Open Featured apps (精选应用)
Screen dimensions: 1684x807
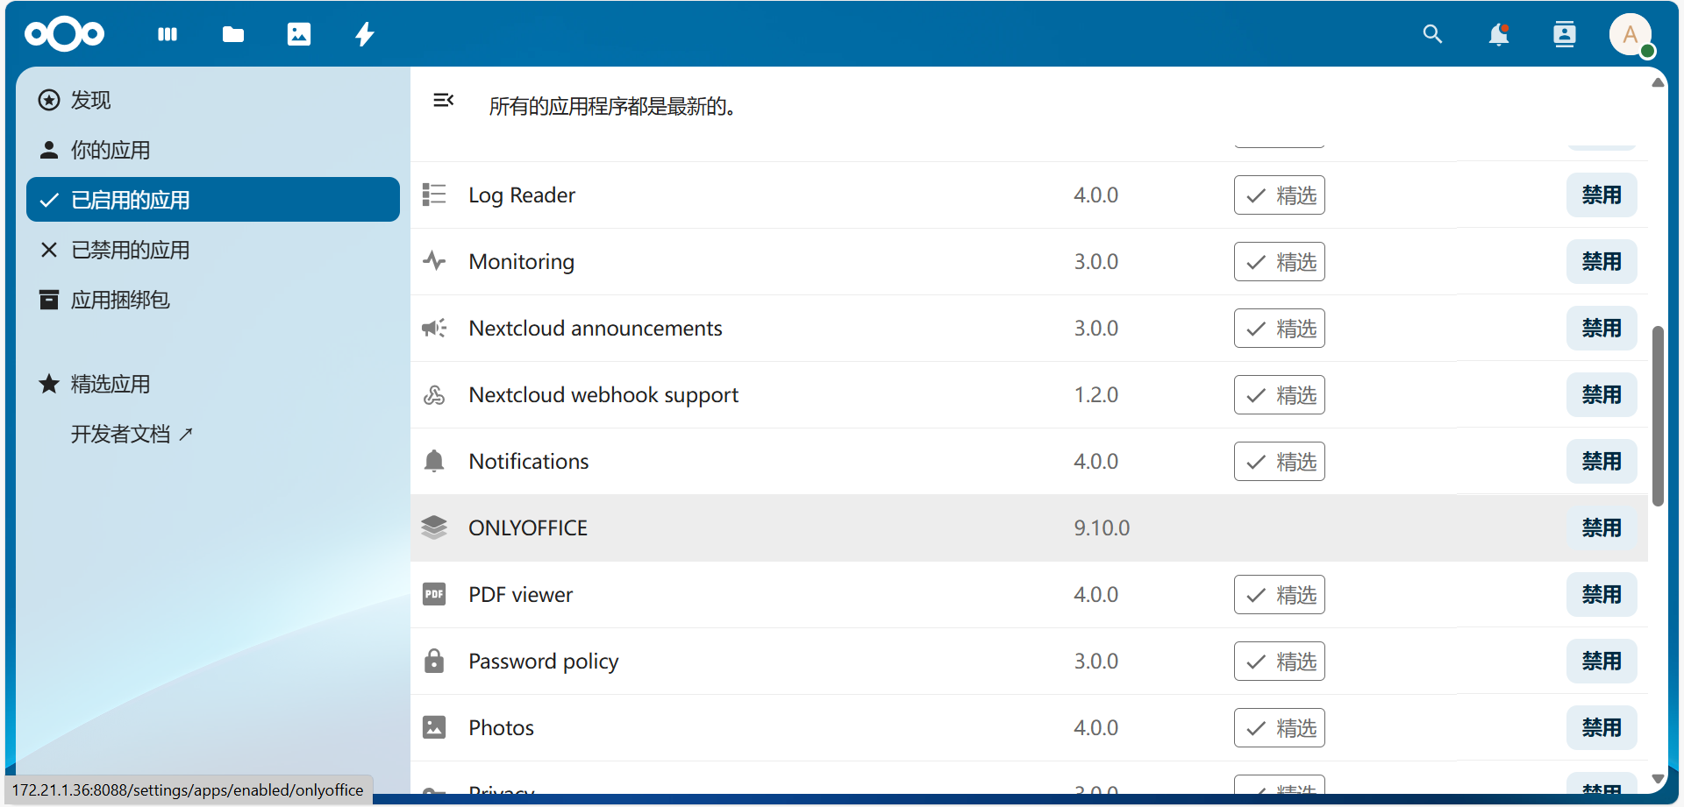point(213,384)
